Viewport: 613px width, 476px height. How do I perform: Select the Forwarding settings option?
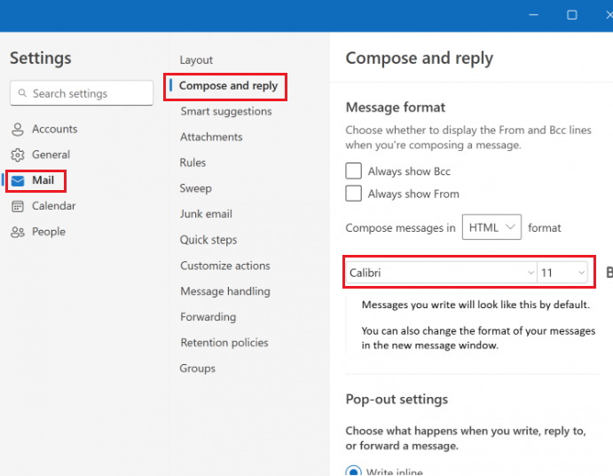coord(208,317)
